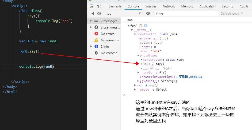The height and width of the screenshot is (130, 252).
Task: Focus the console Filter field
Action: (186, 14)
